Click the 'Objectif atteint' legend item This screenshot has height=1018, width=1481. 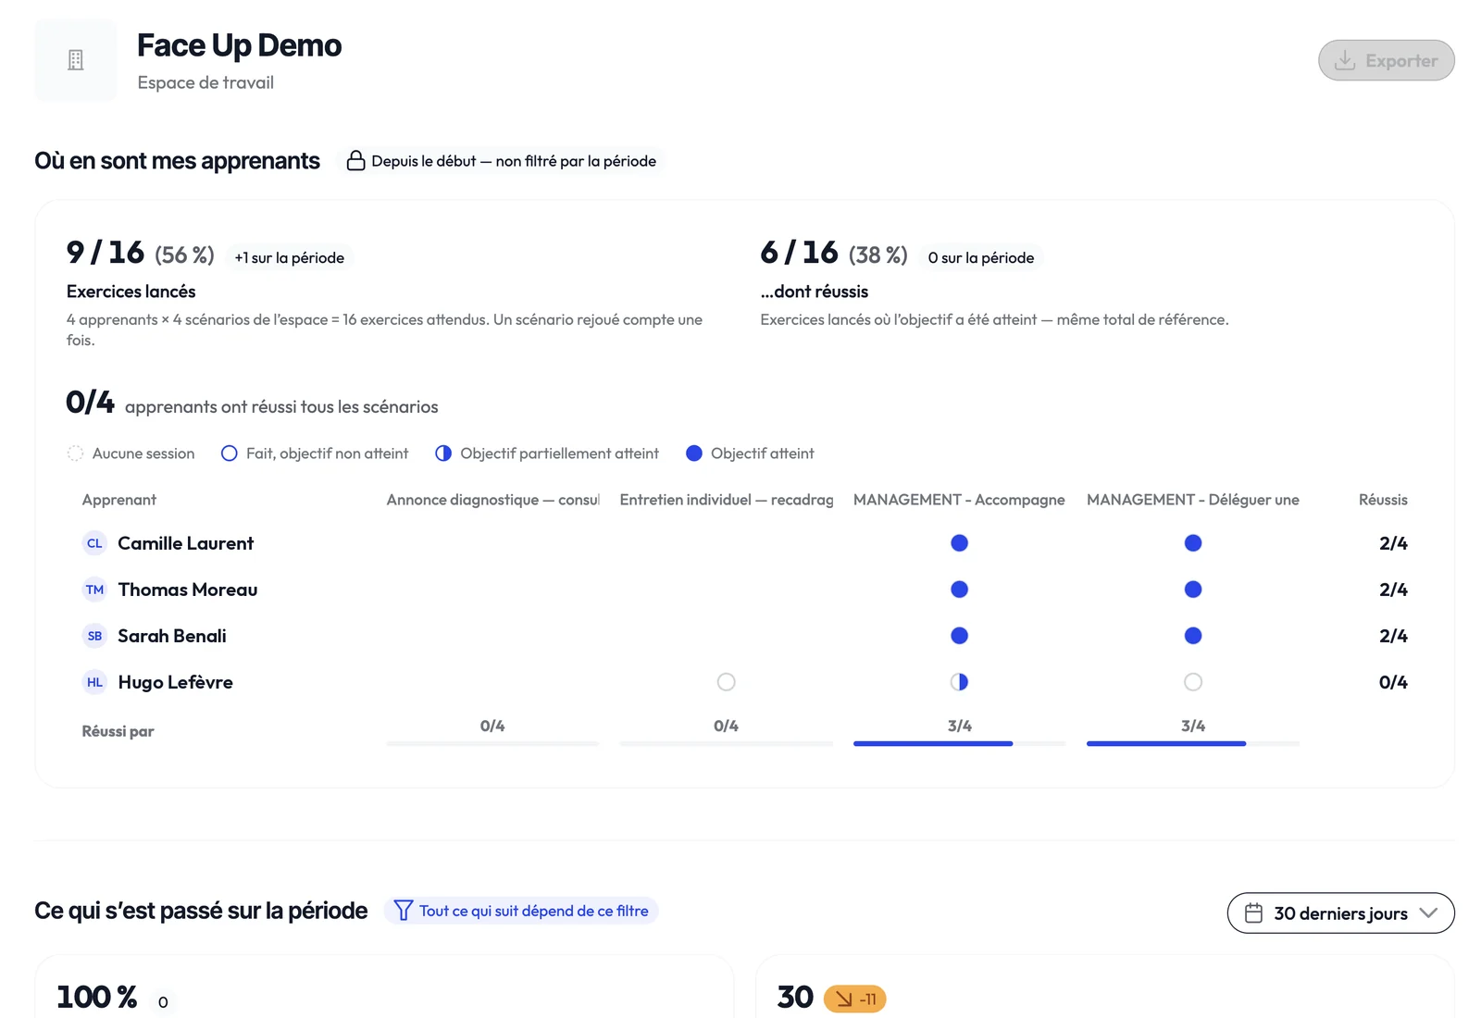[x=750, y=453]
